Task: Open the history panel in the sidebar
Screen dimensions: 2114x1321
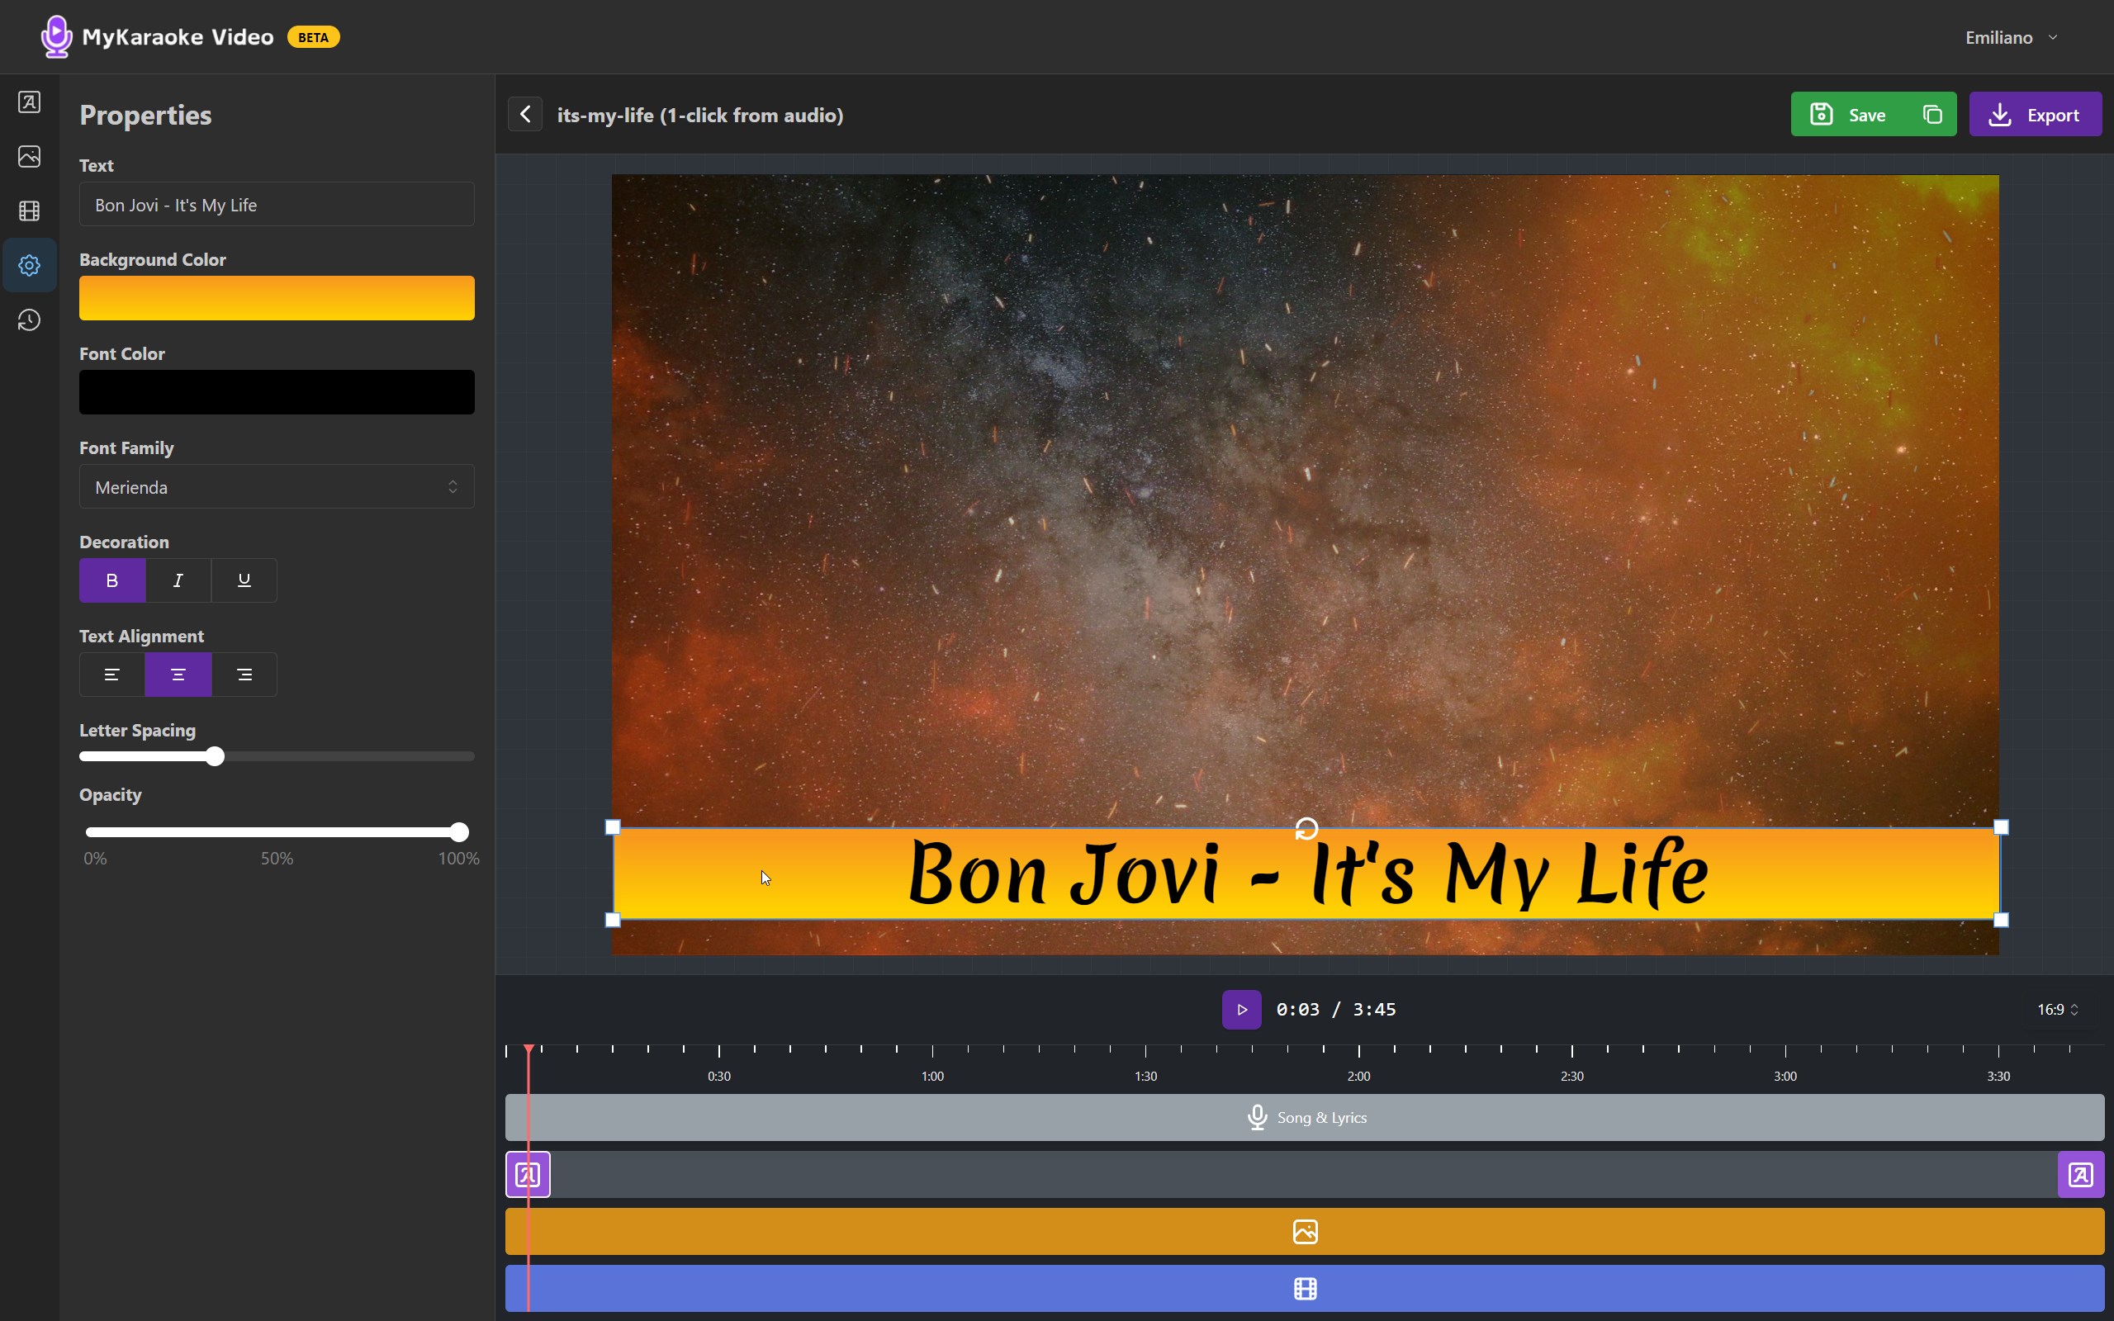Action: click(x=29, y=320)
